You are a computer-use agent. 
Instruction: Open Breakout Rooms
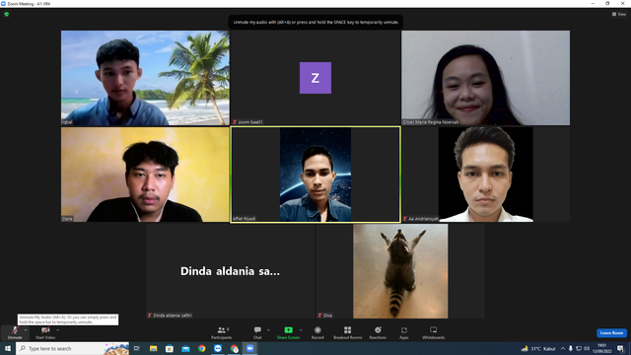(348, 332)
